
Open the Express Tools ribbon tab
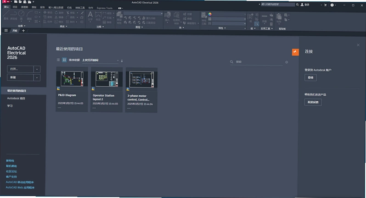point(105,8)
